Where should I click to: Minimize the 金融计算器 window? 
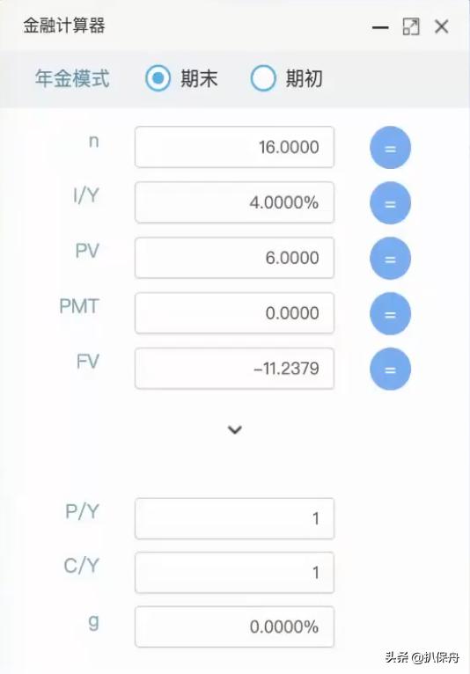tap(380, 27)
